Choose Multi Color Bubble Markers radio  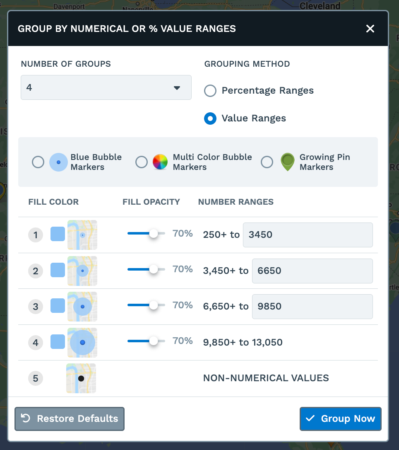coord(142,162)
